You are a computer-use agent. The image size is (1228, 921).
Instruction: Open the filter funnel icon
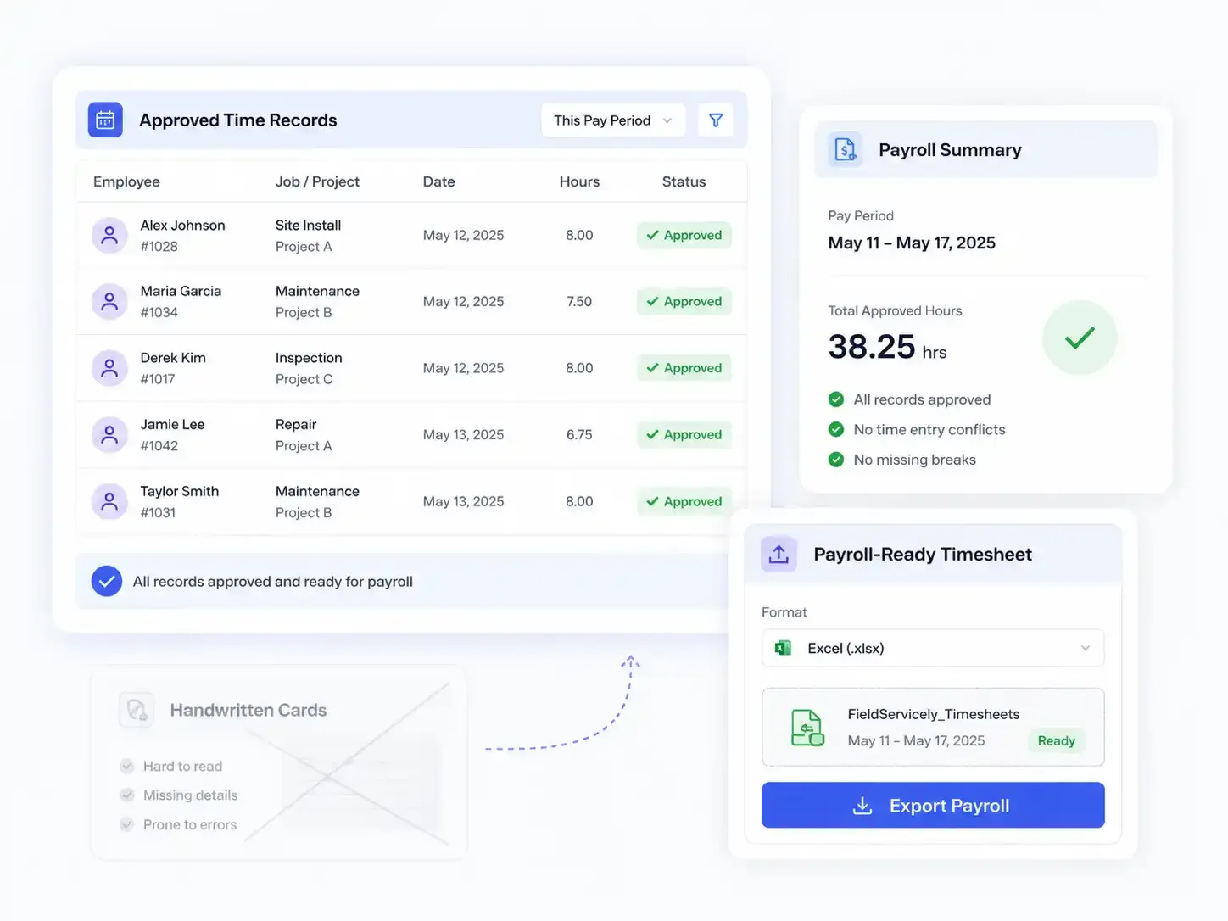pyautogui.click(x=716, y=120)
